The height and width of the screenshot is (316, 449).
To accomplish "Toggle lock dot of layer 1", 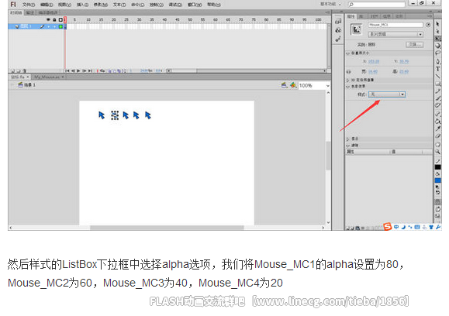I will [x=54, y=26].
